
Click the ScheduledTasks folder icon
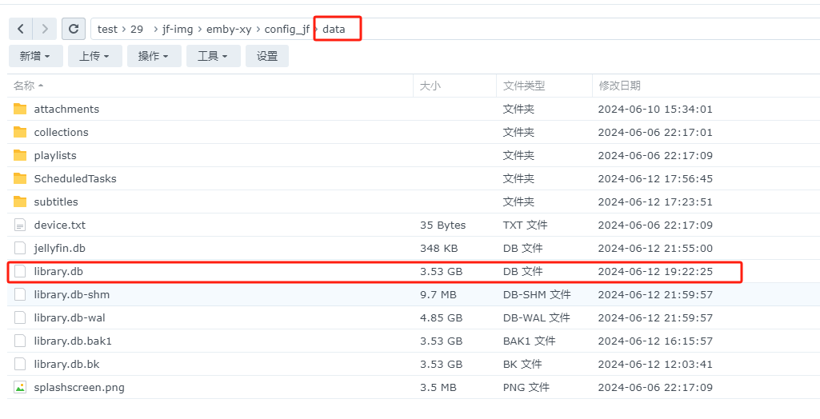20,178
